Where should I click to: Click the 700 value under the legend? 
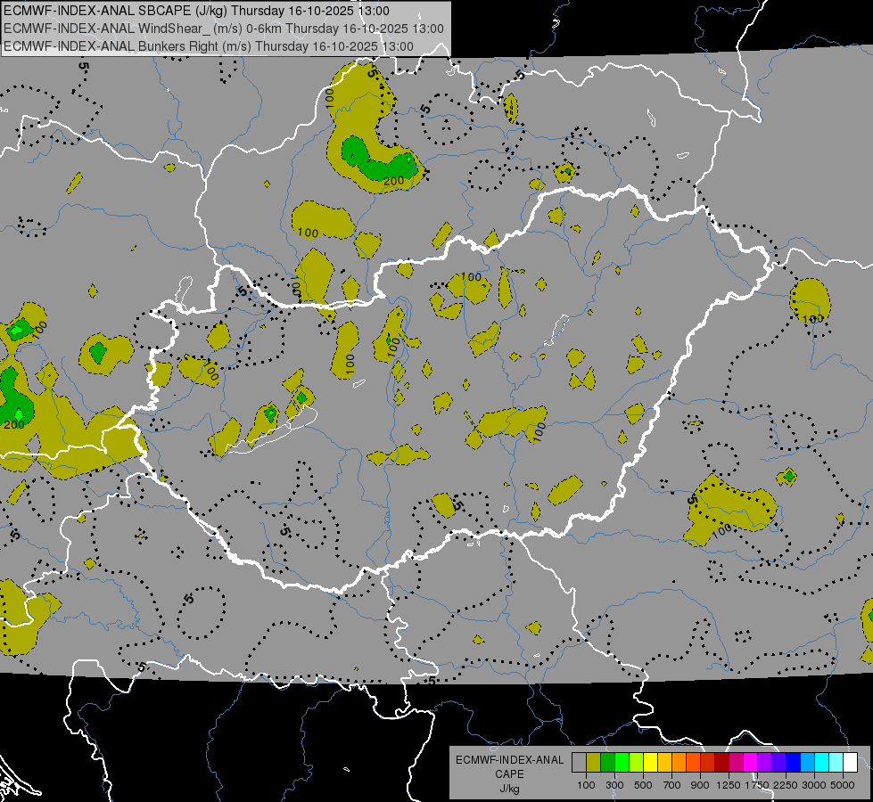click(672, 785)
